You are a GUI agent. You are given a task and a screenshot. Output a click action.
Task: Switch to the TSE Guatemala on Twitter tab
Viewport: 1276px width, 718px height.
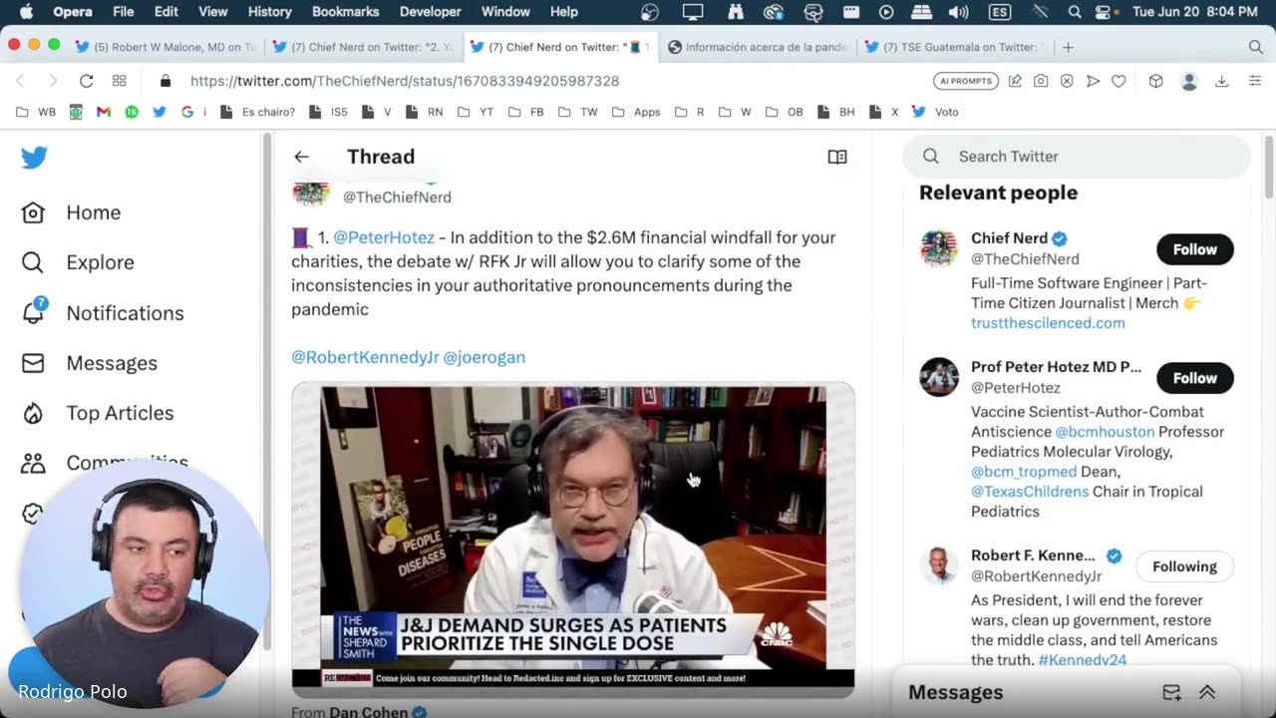click(955, 47)
